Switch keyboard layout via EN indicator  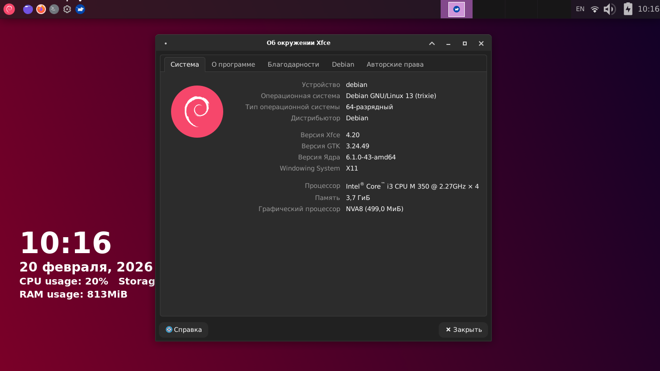point(580,9)
